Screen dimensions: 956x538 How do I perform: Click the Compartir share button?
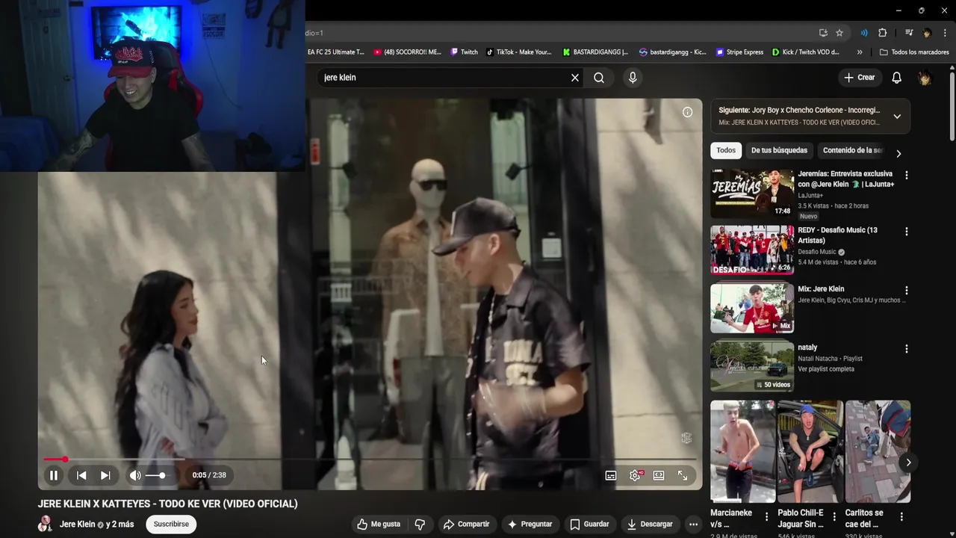466,525
